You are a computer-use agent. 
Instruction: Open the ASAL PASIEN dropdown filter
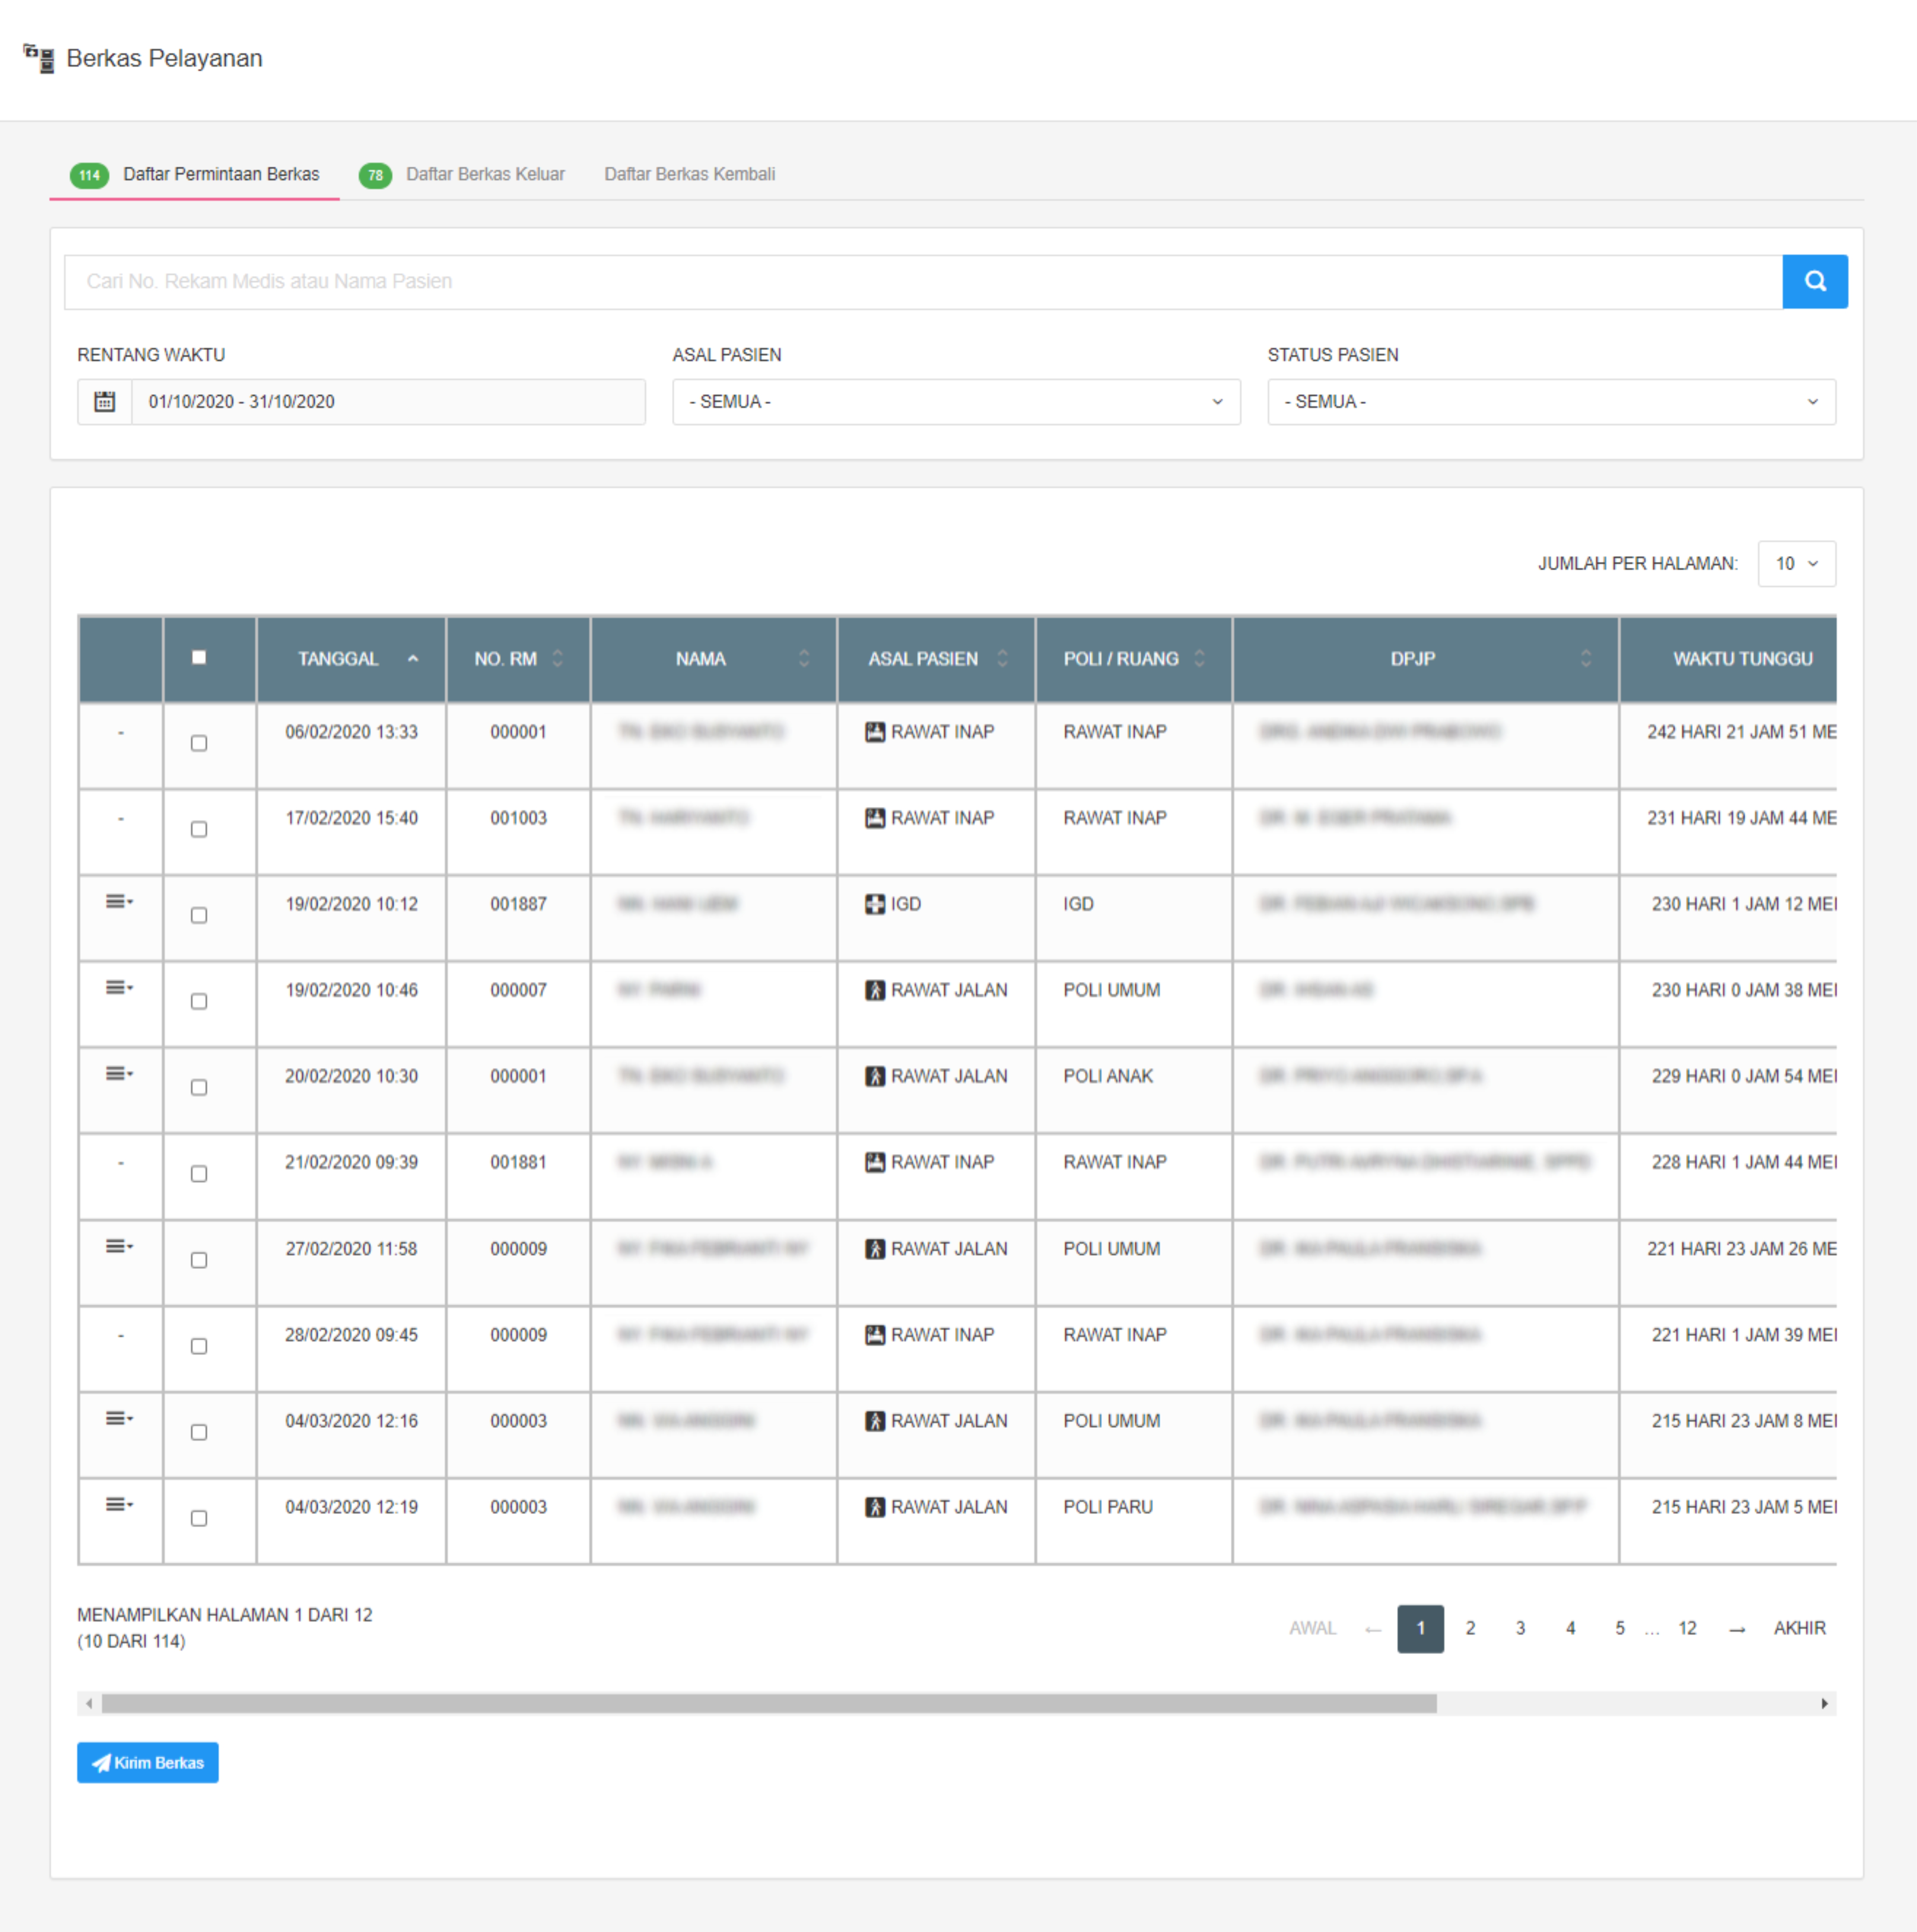(x=955, y=402)
